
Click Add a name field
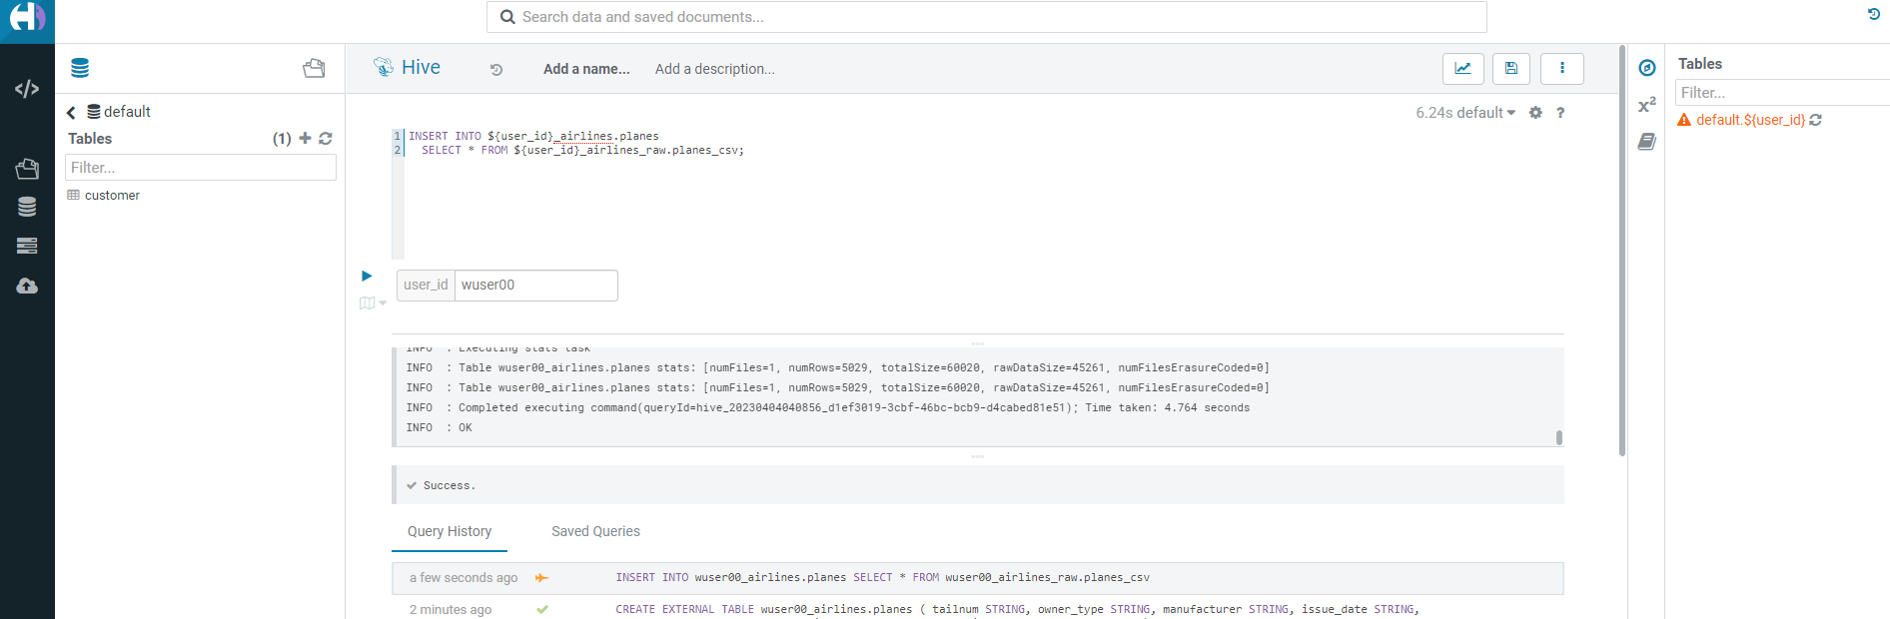[x=586, y=69]
